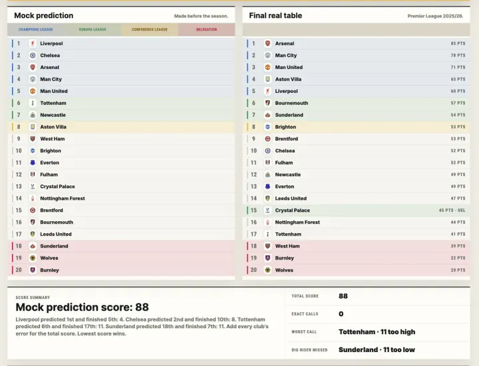The width and height of the screenshot is (479, 366).
Task: Click the Mock prediction score: 88 headline
Action: [82, 307]
